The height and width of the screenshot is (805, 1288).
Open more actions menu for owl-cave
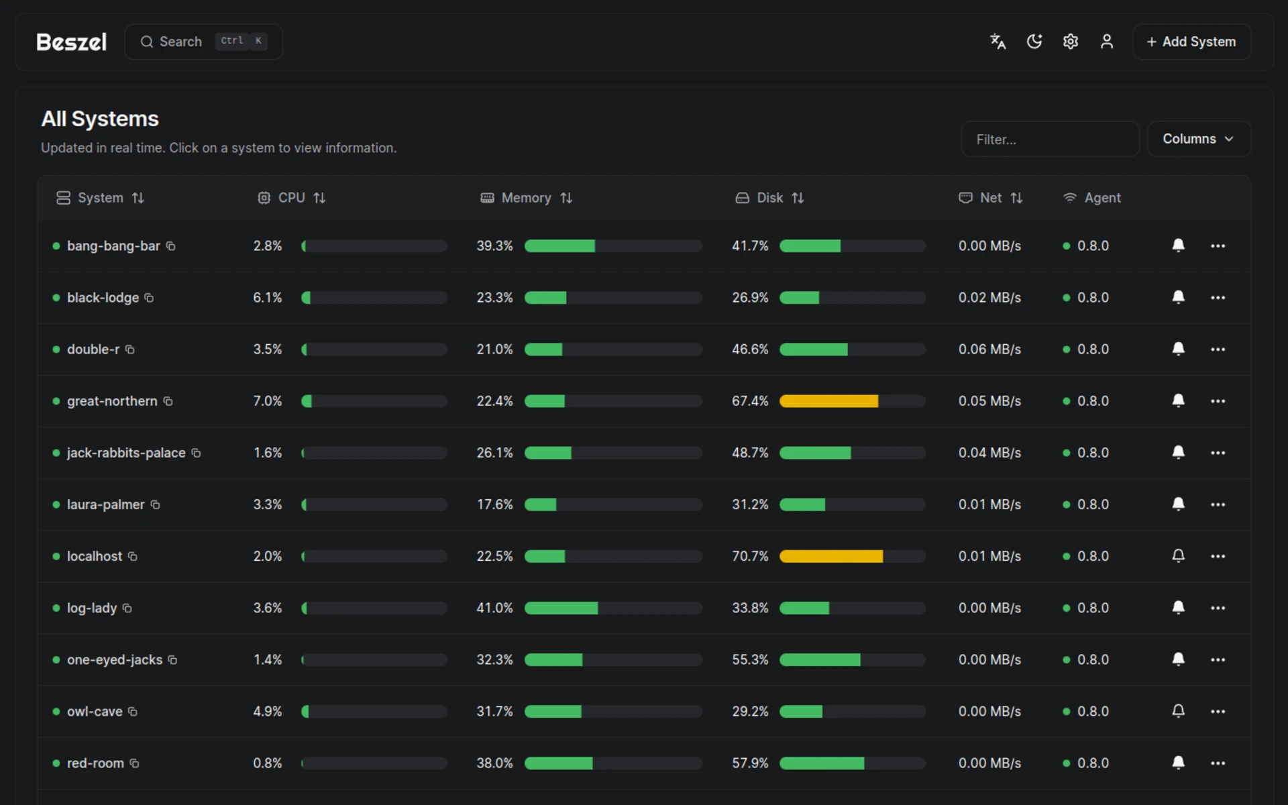[x=1218, y=711]
